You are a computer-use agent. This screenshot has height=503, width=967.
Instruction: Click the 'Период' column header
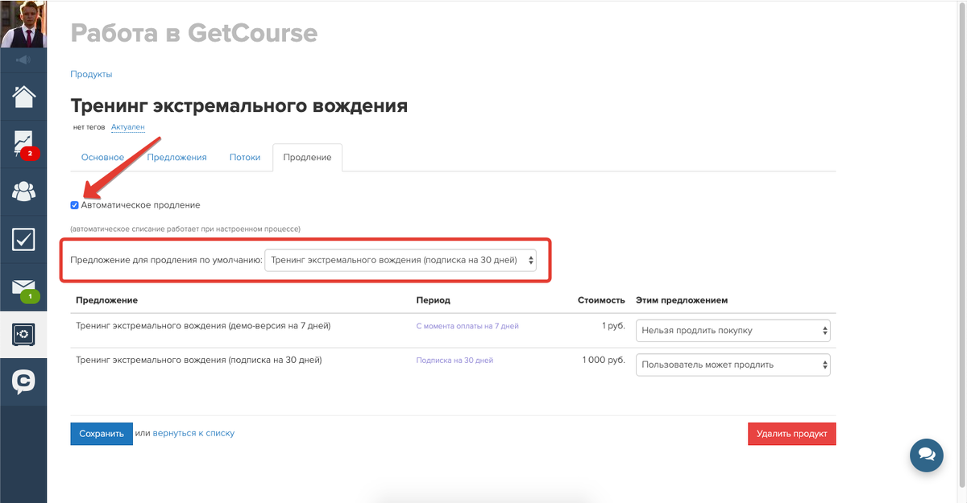pos(433,300)
